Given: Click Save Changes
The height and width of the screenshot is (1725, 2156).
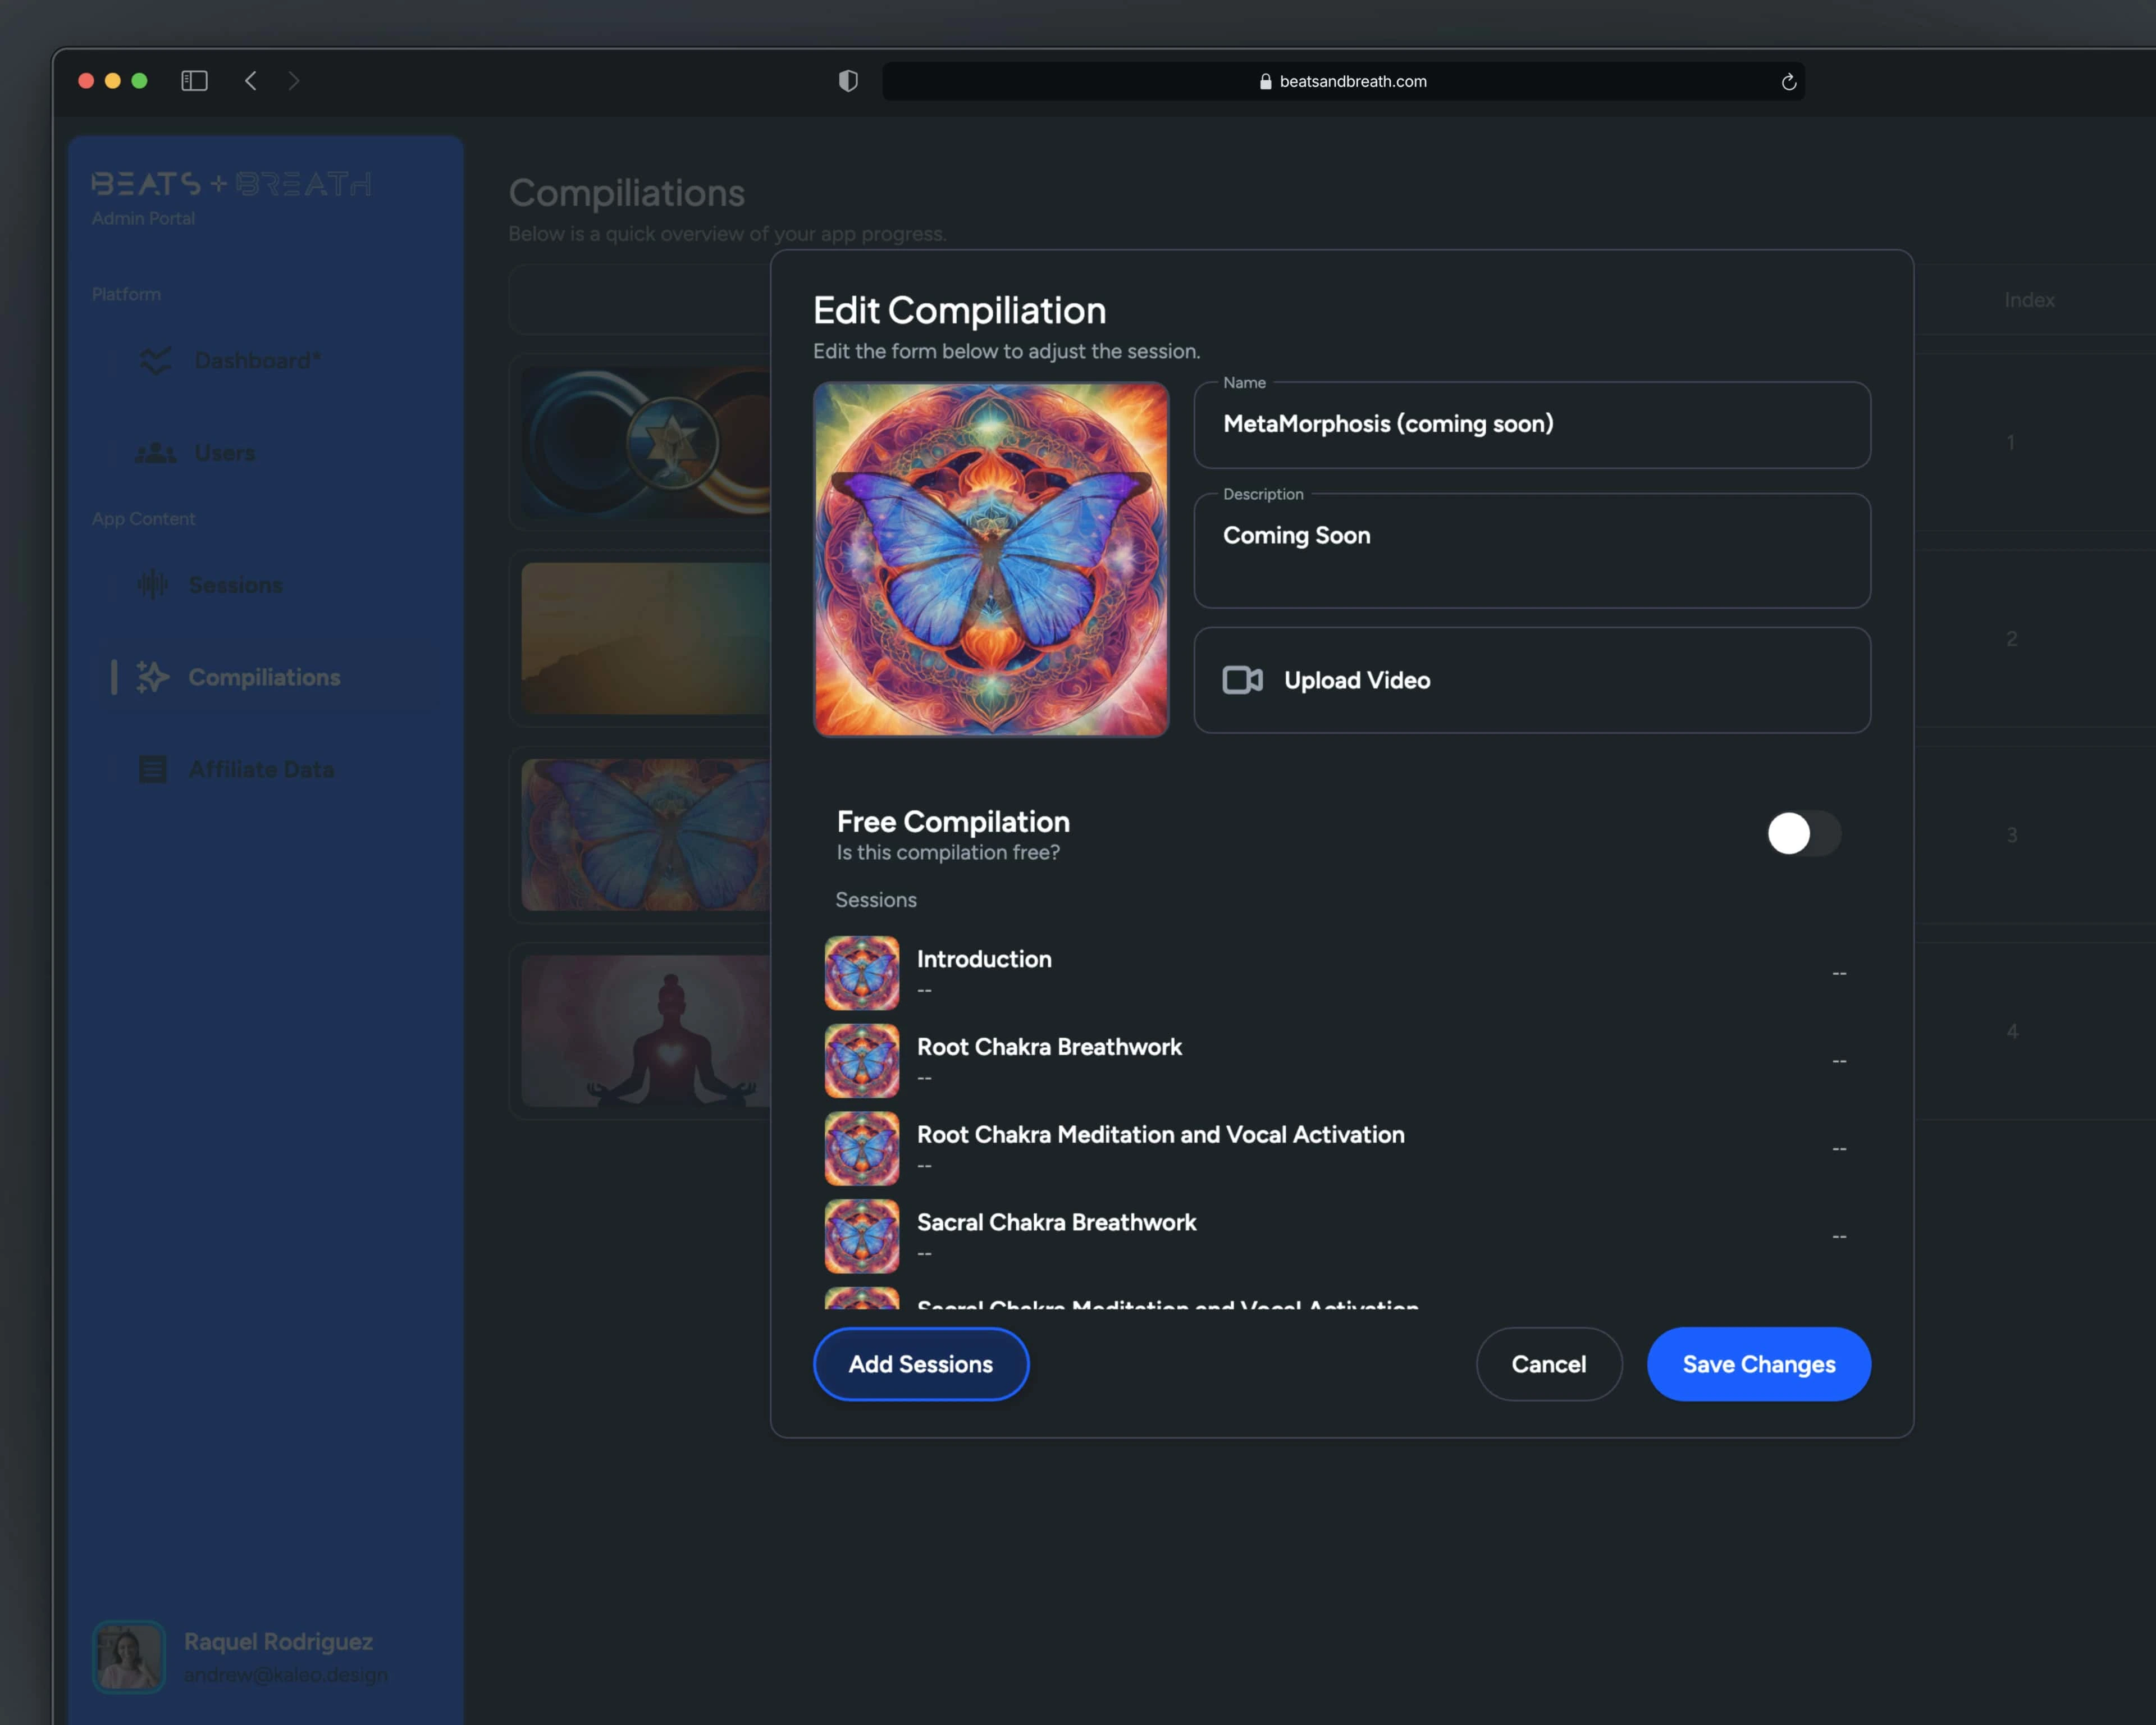Looking at the screenshot, I should click(1758, 1364).
